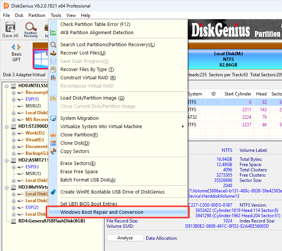Open the File menu

point(6,15)
